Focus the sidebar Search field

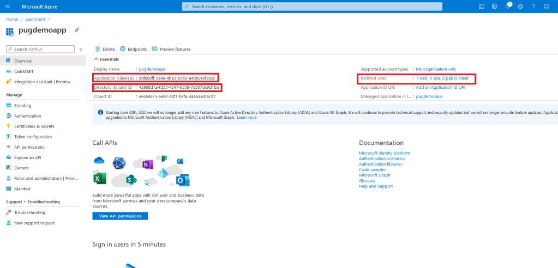coord(43,49)
